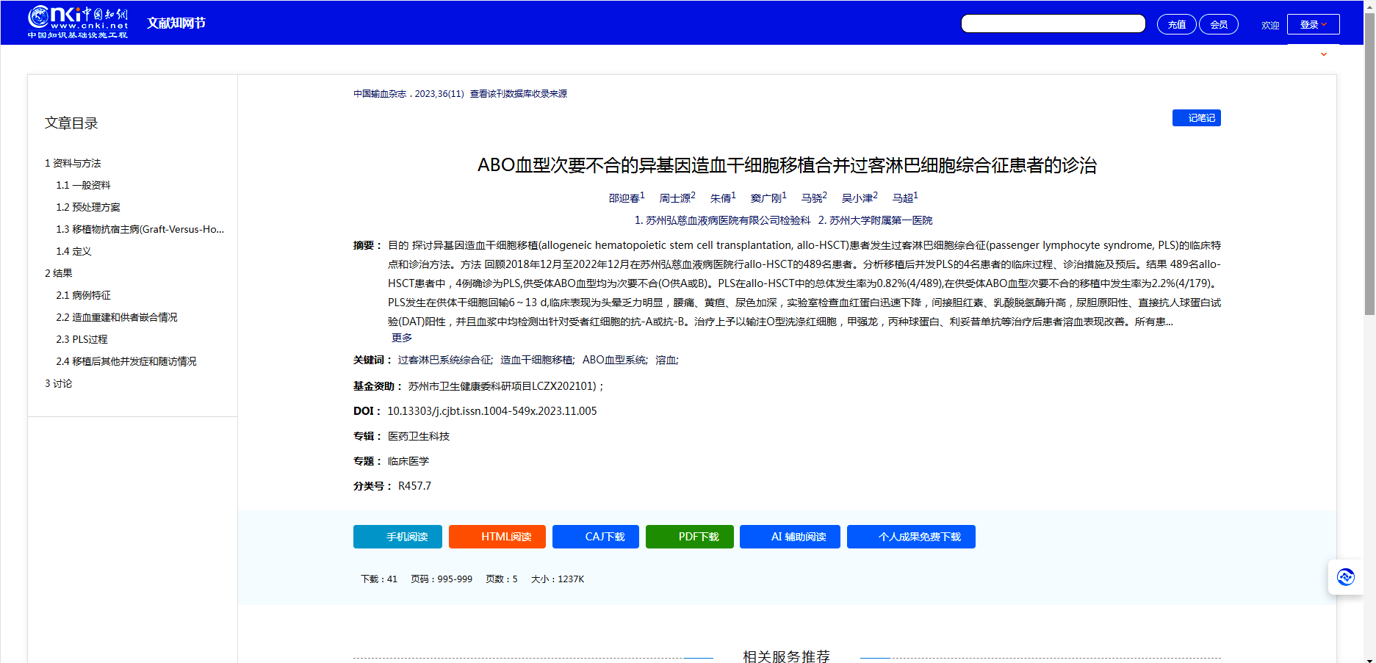Click 查看该刊数据库收录来源 link
This screenshot has height=663, width=1376.
519,94
